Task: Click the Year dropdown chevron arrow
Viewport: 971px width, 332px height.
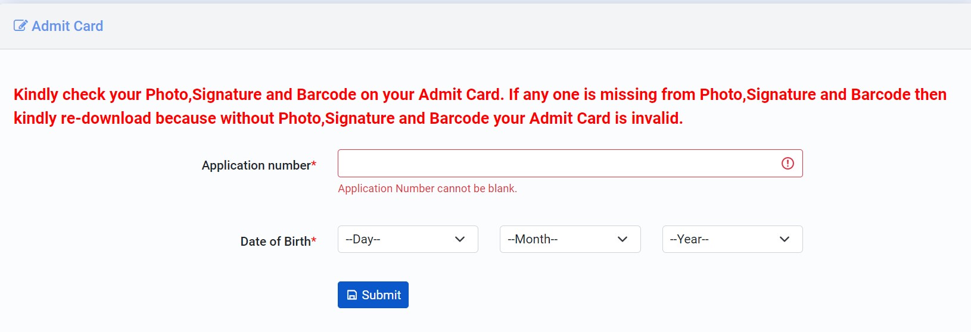Action: [785, 239]
